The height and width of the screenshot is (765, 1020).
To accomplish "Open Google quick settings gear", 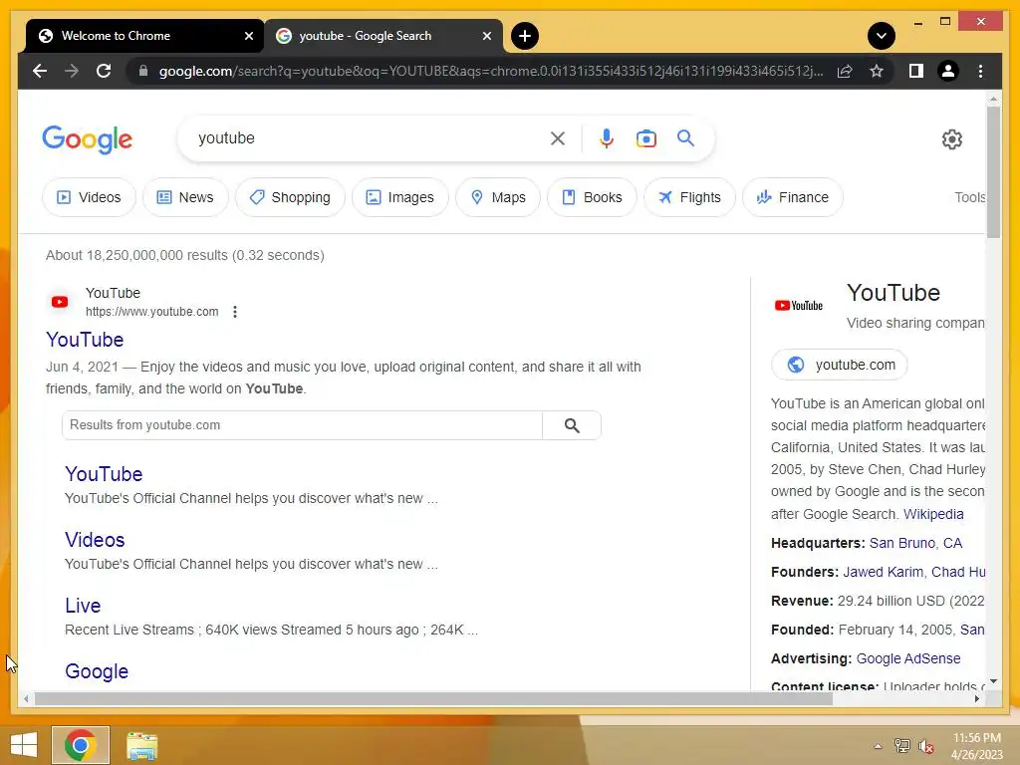I will point(951,139).
